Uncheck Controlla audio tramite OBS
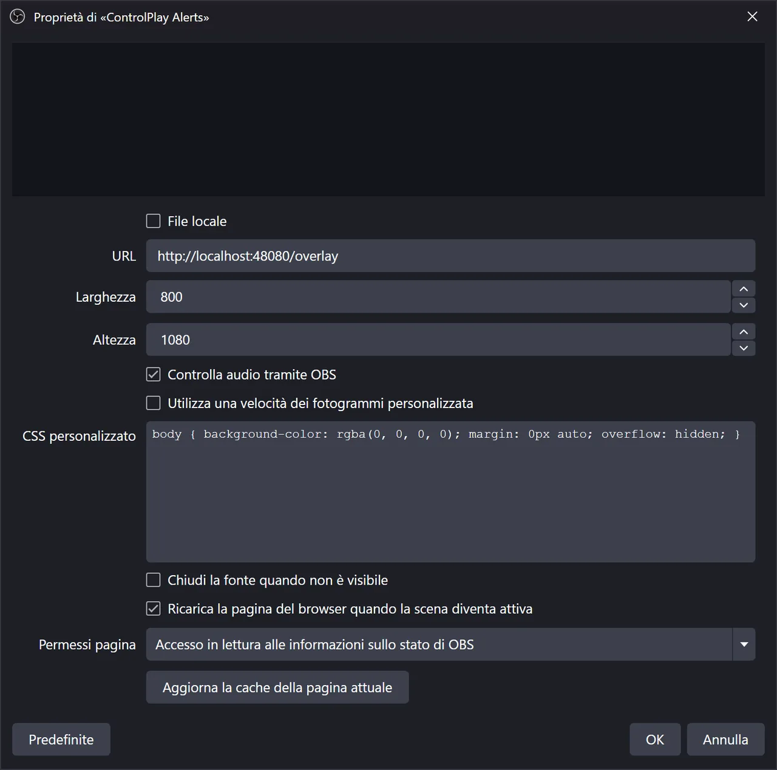The width and height of the screenshot is (777, 770). coord(154,375)
